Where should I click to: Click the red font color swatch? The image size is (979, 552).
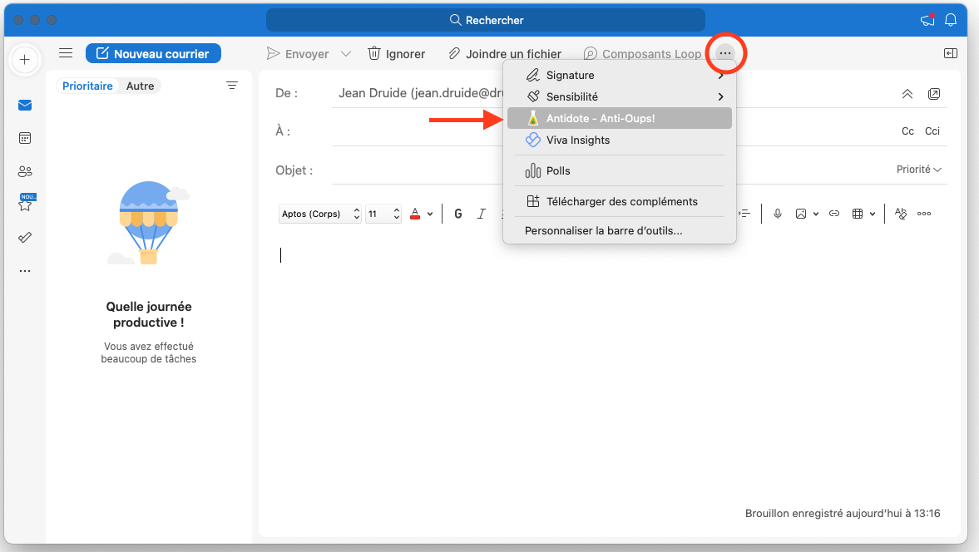coord(415,214)
